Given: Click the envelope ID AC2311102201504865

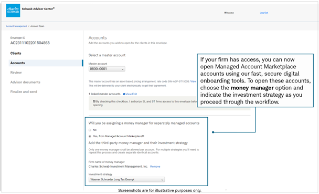Looking at the screenshot, I should 30,43.
